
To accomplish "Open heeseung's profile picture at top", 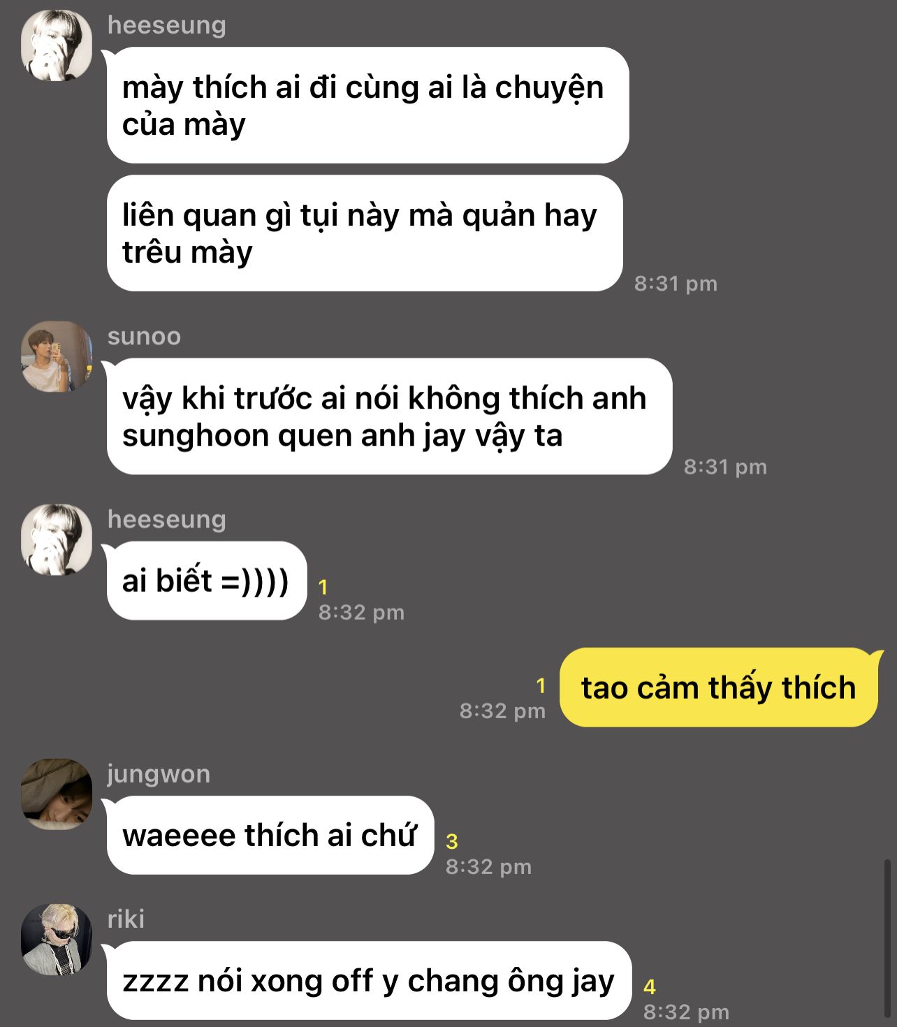I will (x=57, y=45).
